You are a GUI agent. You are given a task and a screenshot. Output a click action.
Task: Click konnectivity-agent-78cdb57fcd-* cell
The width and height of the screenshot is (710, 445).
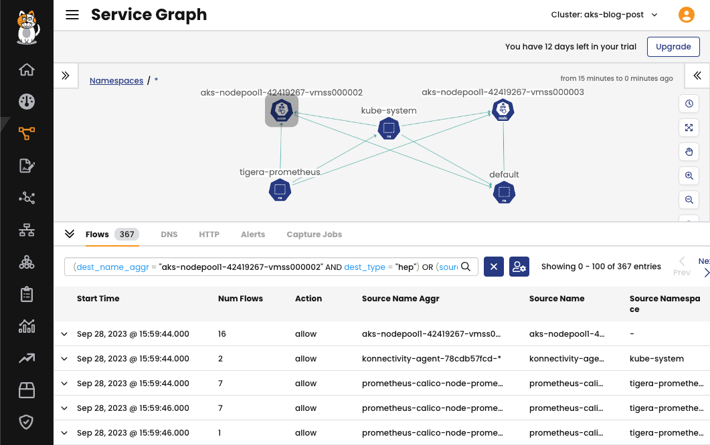click(x=431, y=359)
